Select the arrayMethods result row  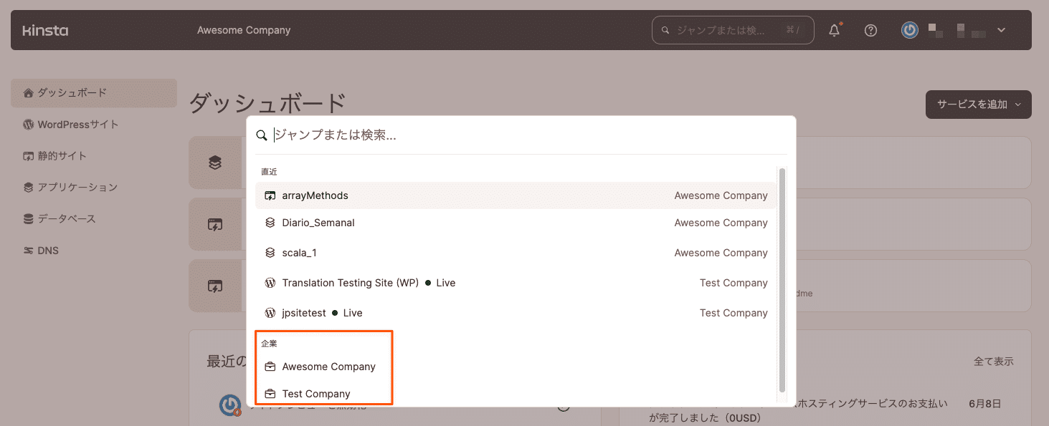coord(516,195)
